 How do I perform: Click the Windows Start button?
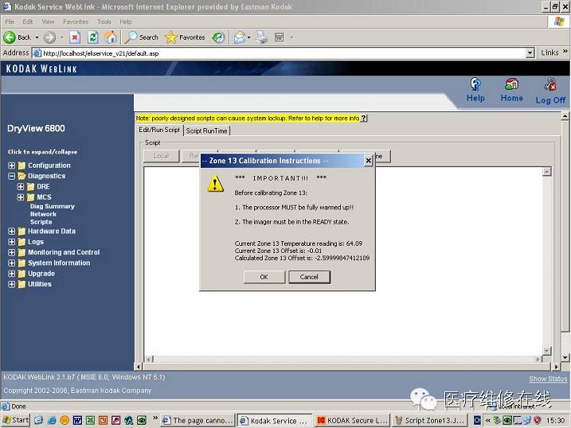[x=16, y=420]
